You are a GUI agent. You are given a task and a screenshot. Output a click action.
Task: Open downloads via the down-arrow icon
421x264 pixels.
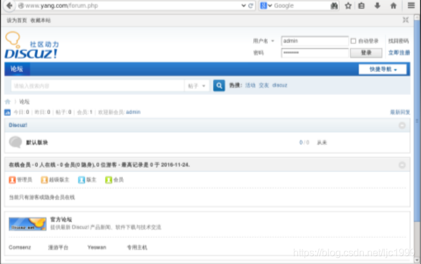point(378,6)
